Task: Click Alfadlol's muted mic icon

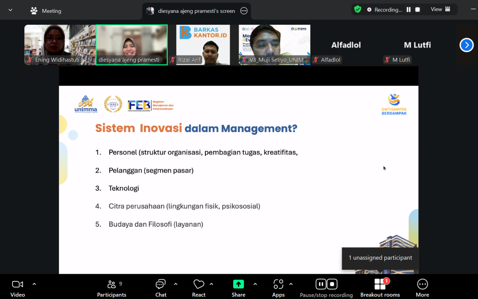Action: [x=316, y=60]
